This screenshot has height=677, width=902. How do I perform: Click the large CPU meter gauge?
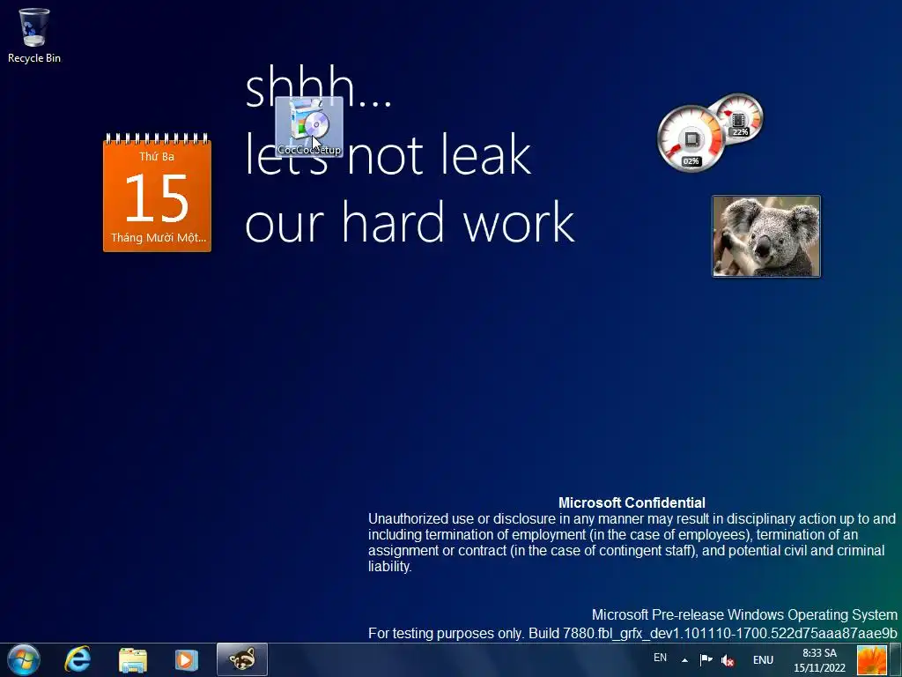pyautogui.click(x=691, y=138)
